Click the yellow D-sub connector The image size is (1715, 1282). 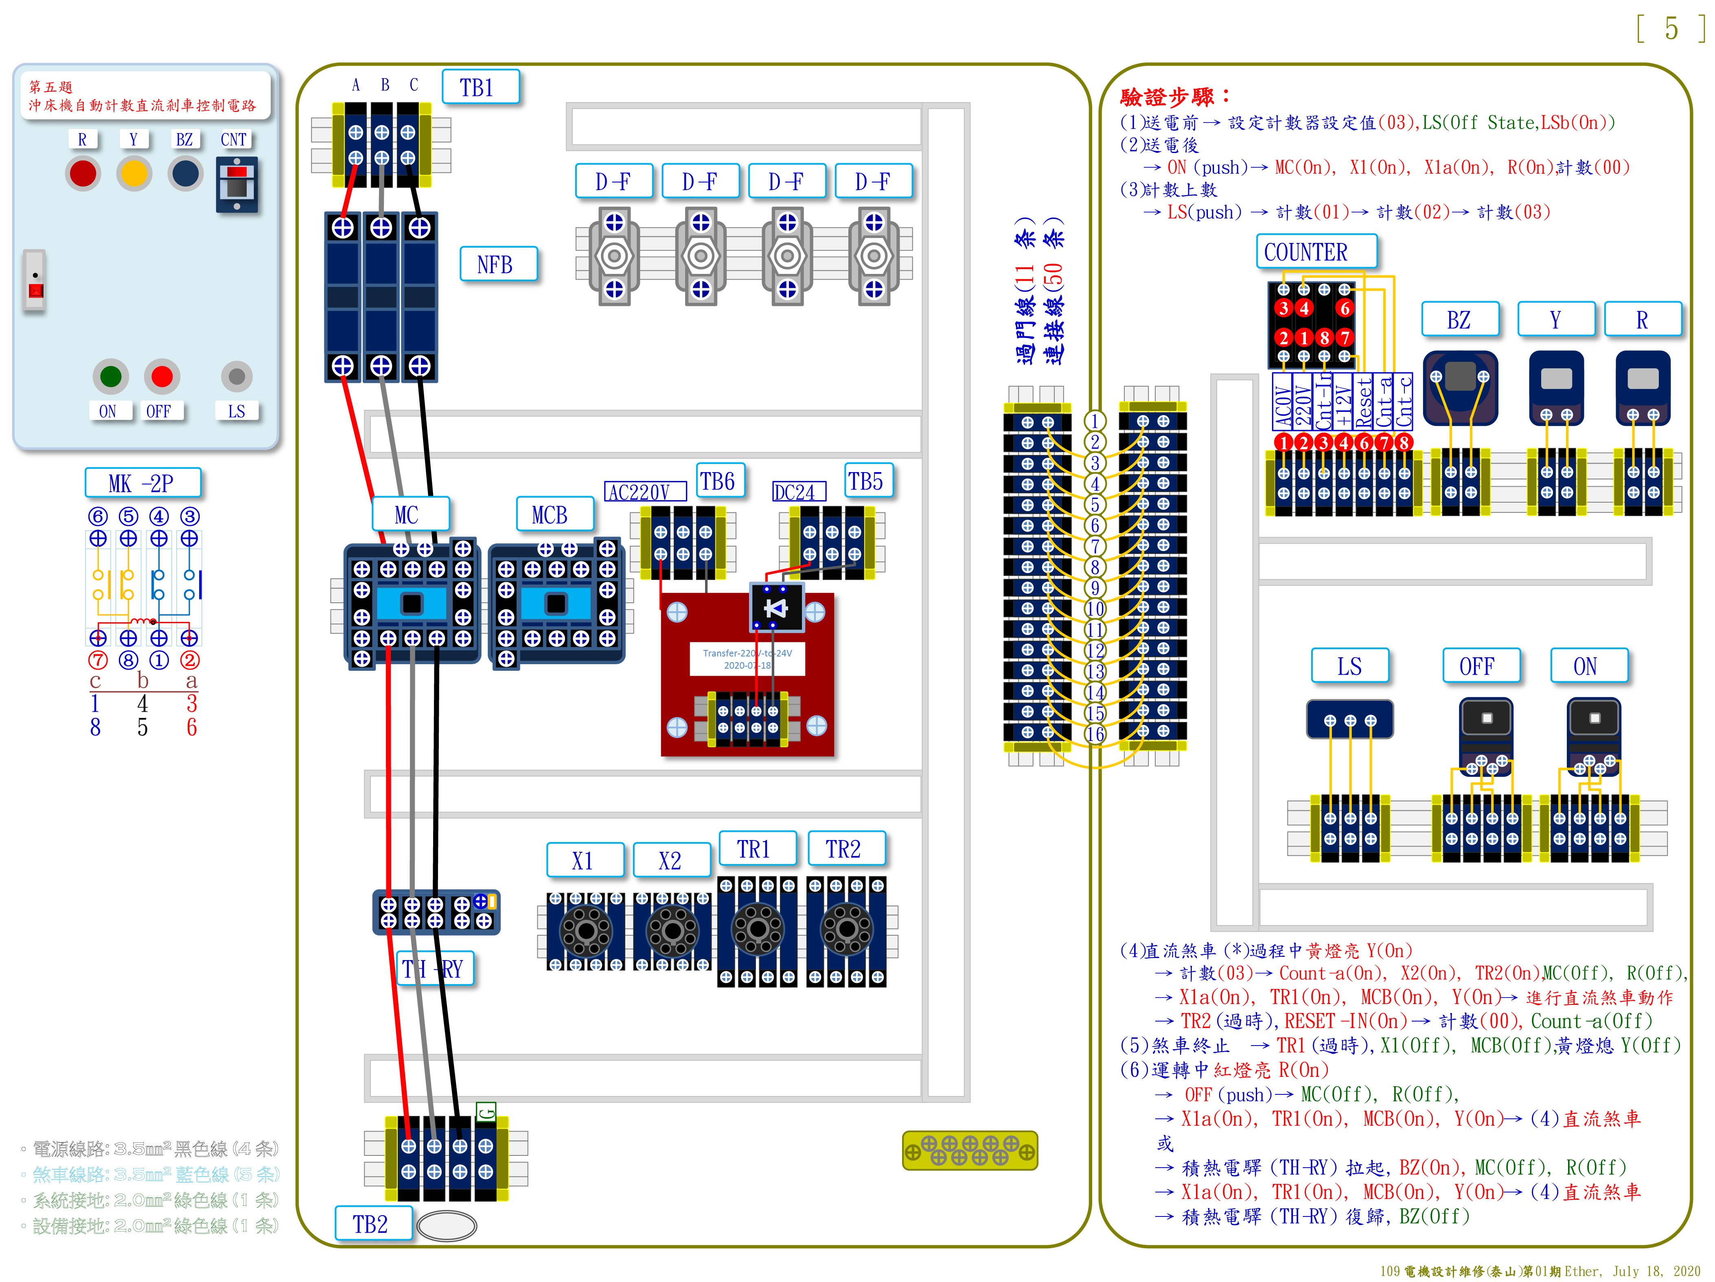[969, 1150]
